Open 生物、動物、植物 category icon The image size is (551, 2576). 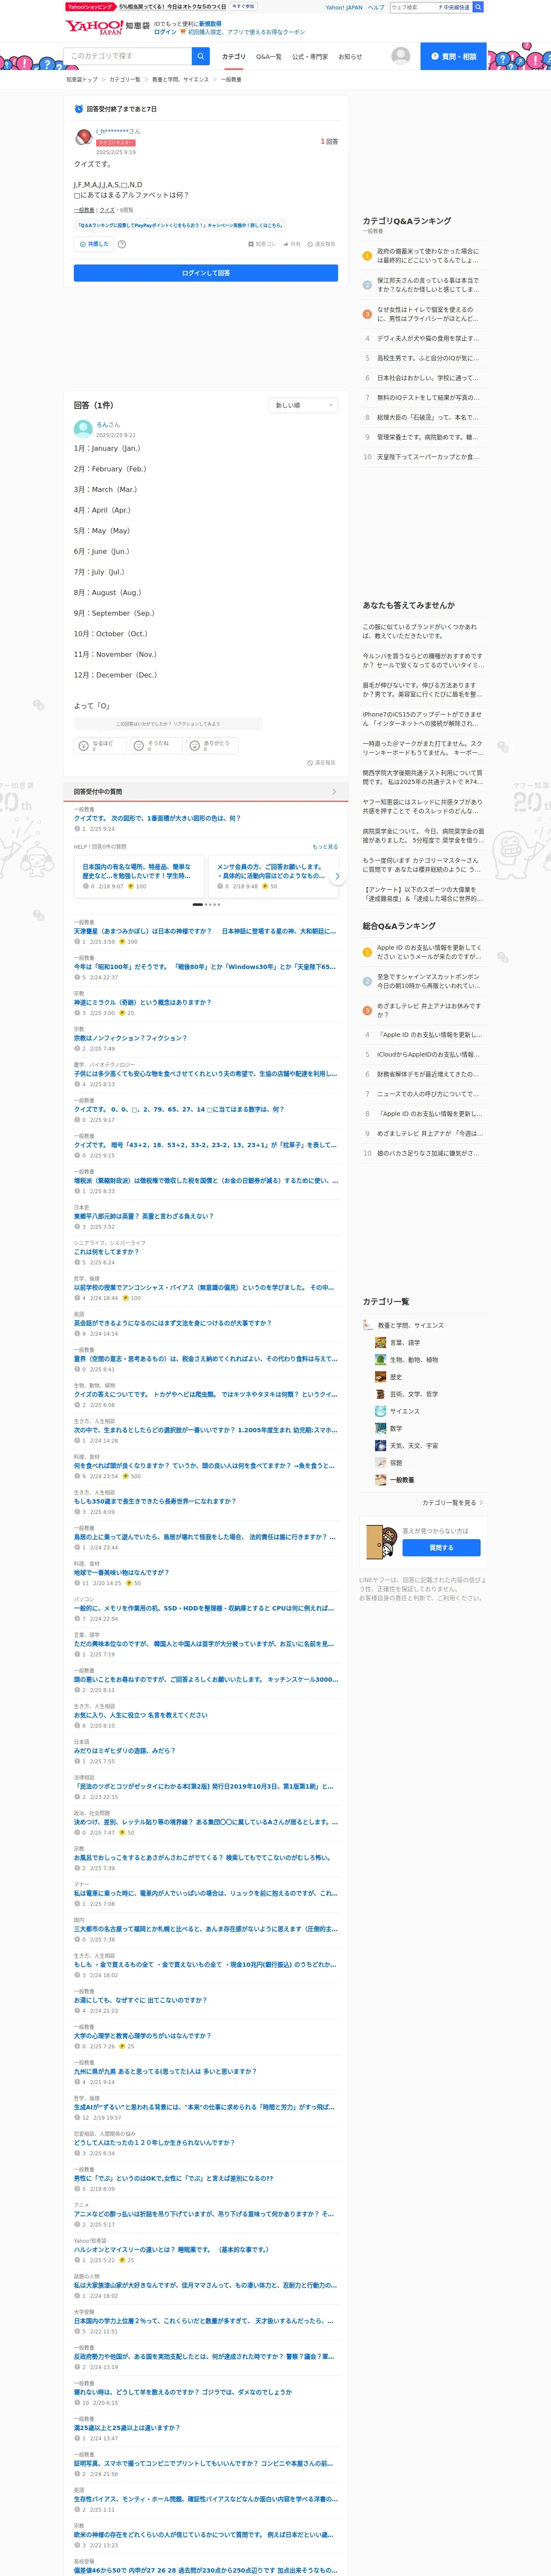(x=380, y=1360)
